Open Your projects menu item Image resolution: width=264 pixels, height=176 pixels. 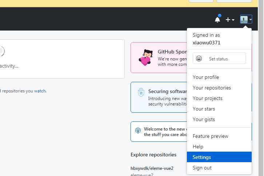click(x=219, y=98)
